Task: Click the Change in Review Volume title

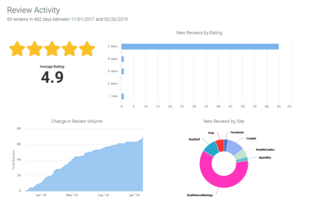Action: click(77, 121)
